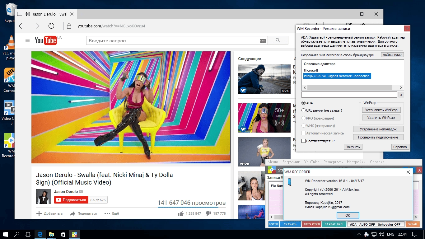This screenshot has width=425, height=239.
Task: Open the WM Converter desktop shortcut
Action: (9, 80)
